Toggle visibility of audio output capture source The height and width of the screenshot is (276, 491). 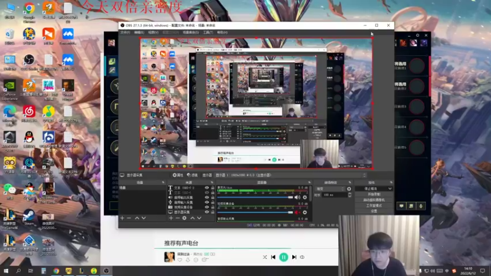207,197
